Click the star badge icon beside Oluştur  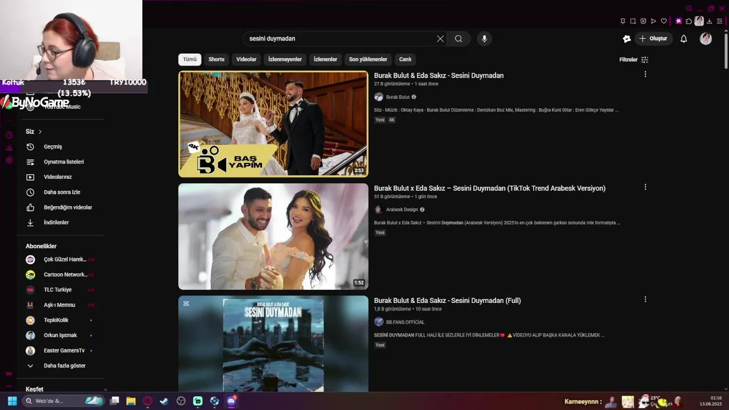[x=626, y=39]
